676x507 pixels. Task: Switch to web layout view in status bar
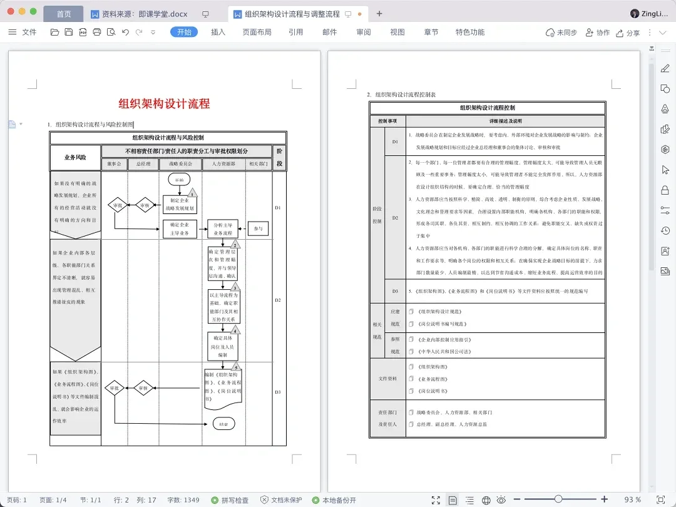(485, 501)
